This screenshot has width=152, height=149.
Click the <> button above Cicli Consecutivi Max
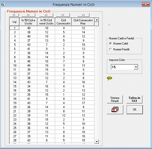tap(83, 15)
